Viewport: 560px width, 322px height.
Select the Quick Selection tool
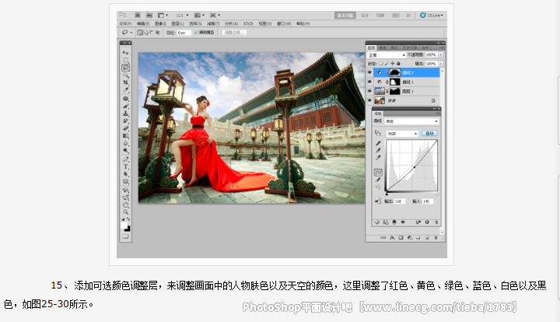[x=126, y=75]
